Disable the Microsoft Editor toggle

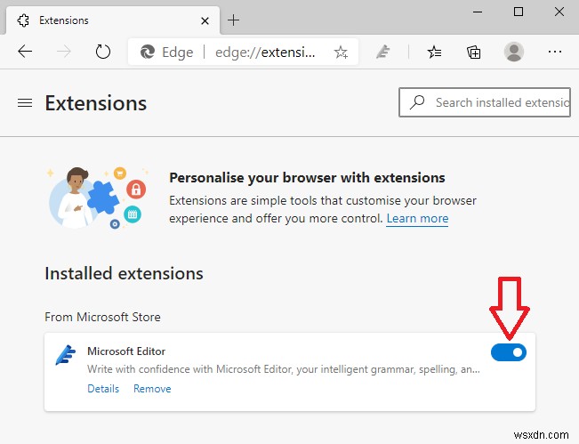509,352
